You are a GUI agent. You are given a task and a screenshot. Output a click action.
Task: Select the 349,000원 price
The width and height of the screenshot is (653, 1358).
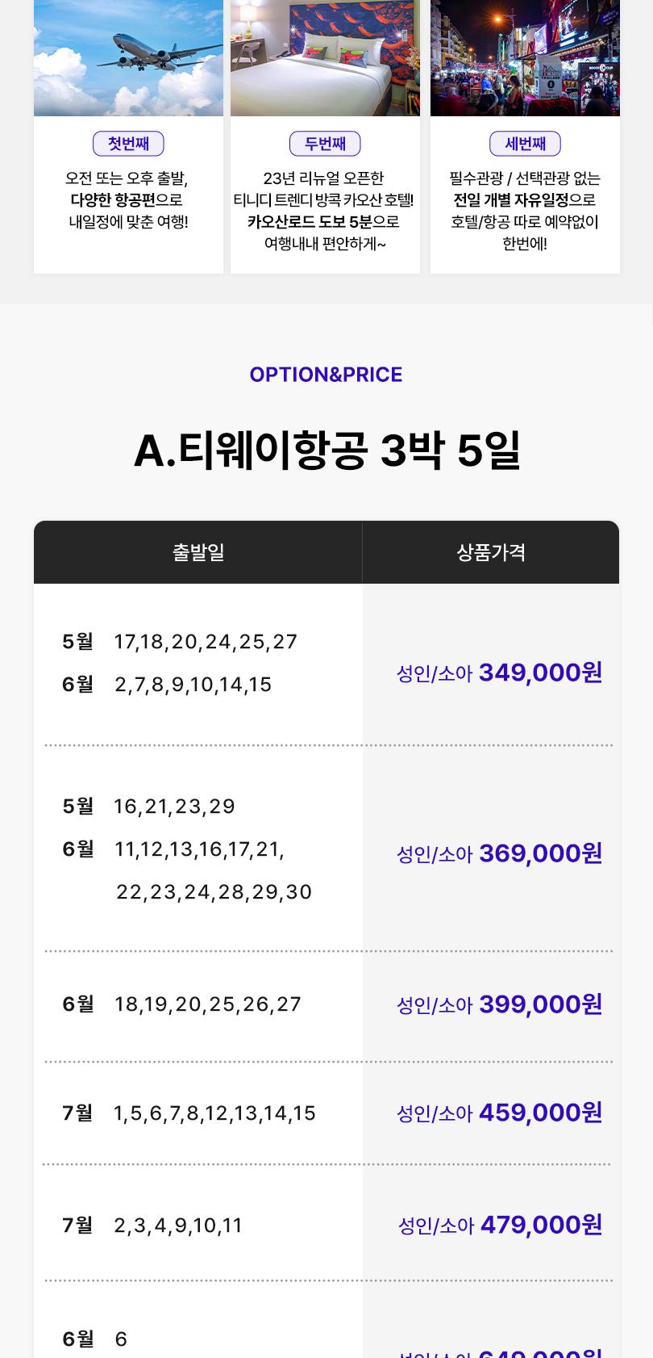(x=540, y=672)
